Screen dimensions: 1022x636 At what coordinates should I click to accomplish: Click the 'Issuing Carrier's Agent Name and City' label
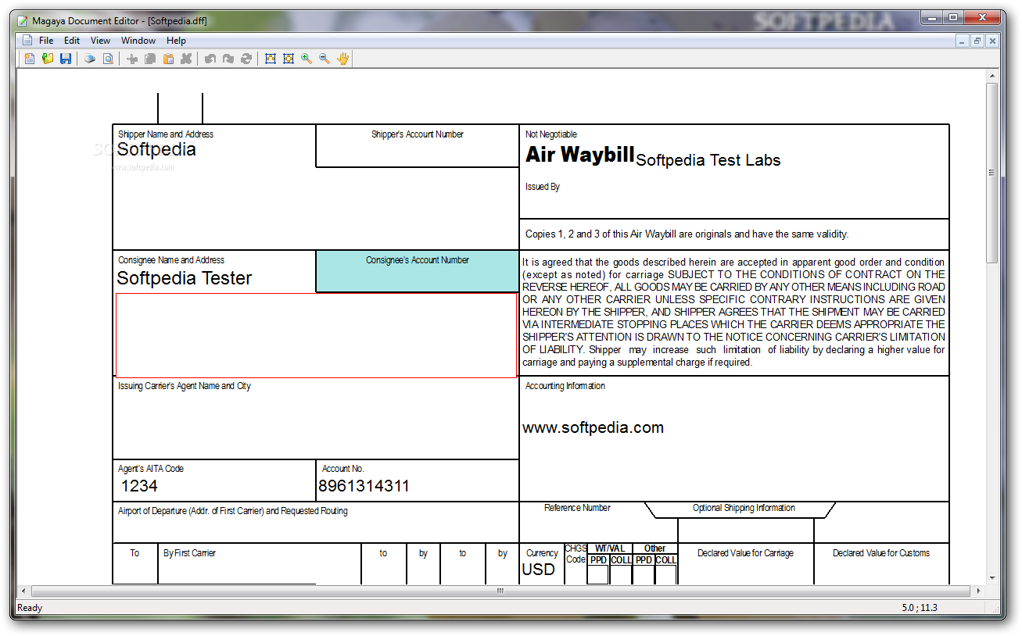click(x=185, y=386)
